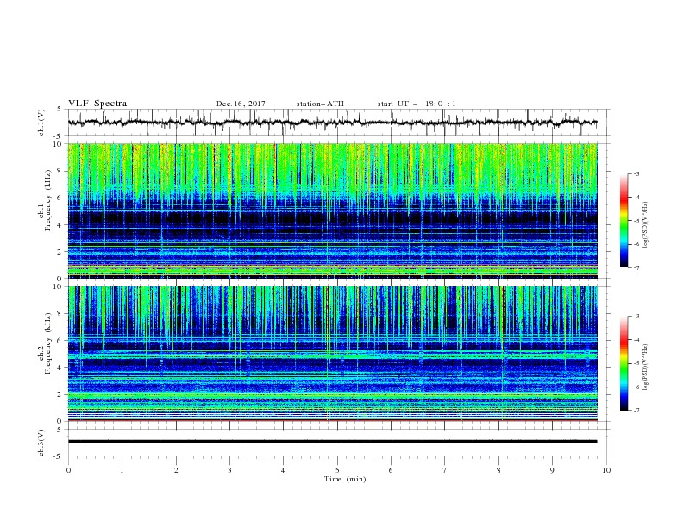Click the VLF Spectra title text
Image resolution: width=683 pixels, height=528 pixels.
point(97,104)
